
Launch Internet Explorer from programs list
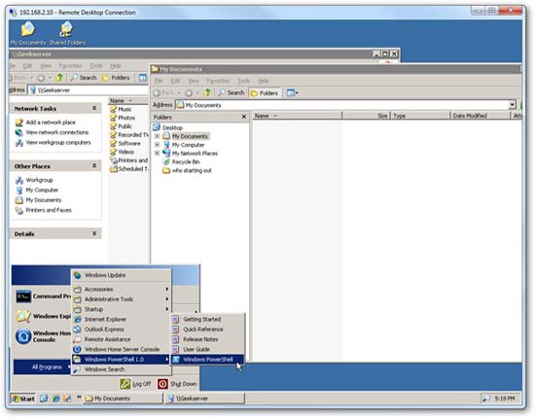(x=105, y=319)
